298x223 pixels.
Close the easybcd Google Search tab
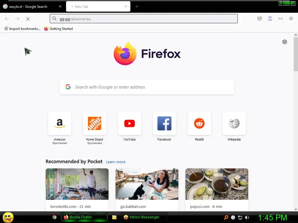coord(60,6)
